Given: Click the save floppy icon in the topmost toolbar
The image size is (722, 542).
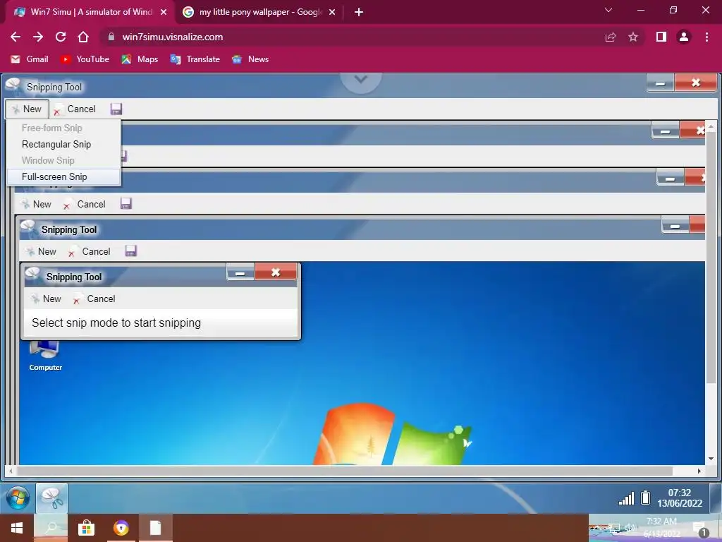Looking at the screenshot, I should coord(116,109).
